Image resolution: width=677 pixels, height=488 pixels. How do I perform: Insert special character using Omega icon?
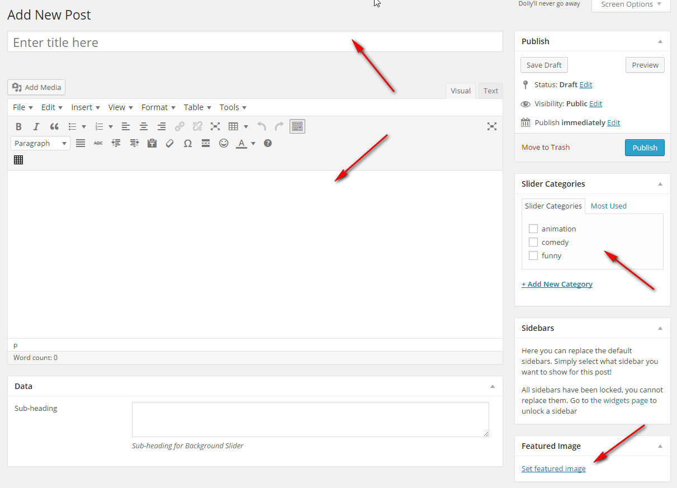[x=188, y=143]
